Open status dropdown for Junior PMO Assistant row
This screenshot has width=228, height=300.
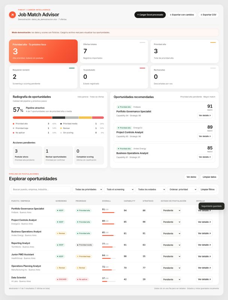(x=171, y=256)
